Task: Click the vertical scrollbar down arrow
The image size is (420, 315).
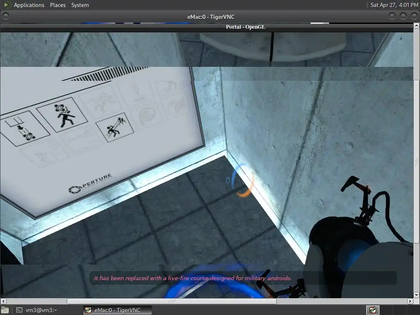Action: [416, 295]
